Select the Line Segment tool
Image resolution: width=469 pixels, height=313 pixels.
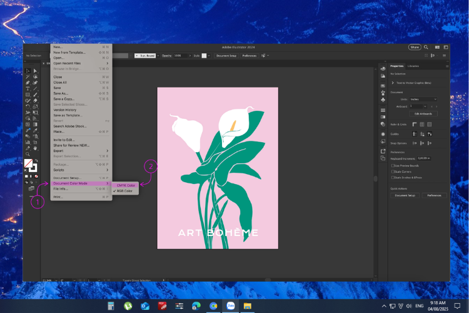tap(35, 89)
